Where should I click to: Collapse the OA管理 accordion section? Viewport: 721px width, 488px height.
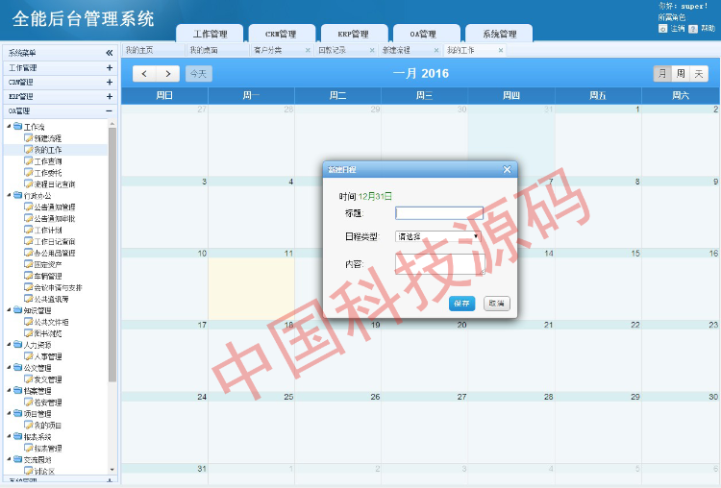click(x=109, y=110)
